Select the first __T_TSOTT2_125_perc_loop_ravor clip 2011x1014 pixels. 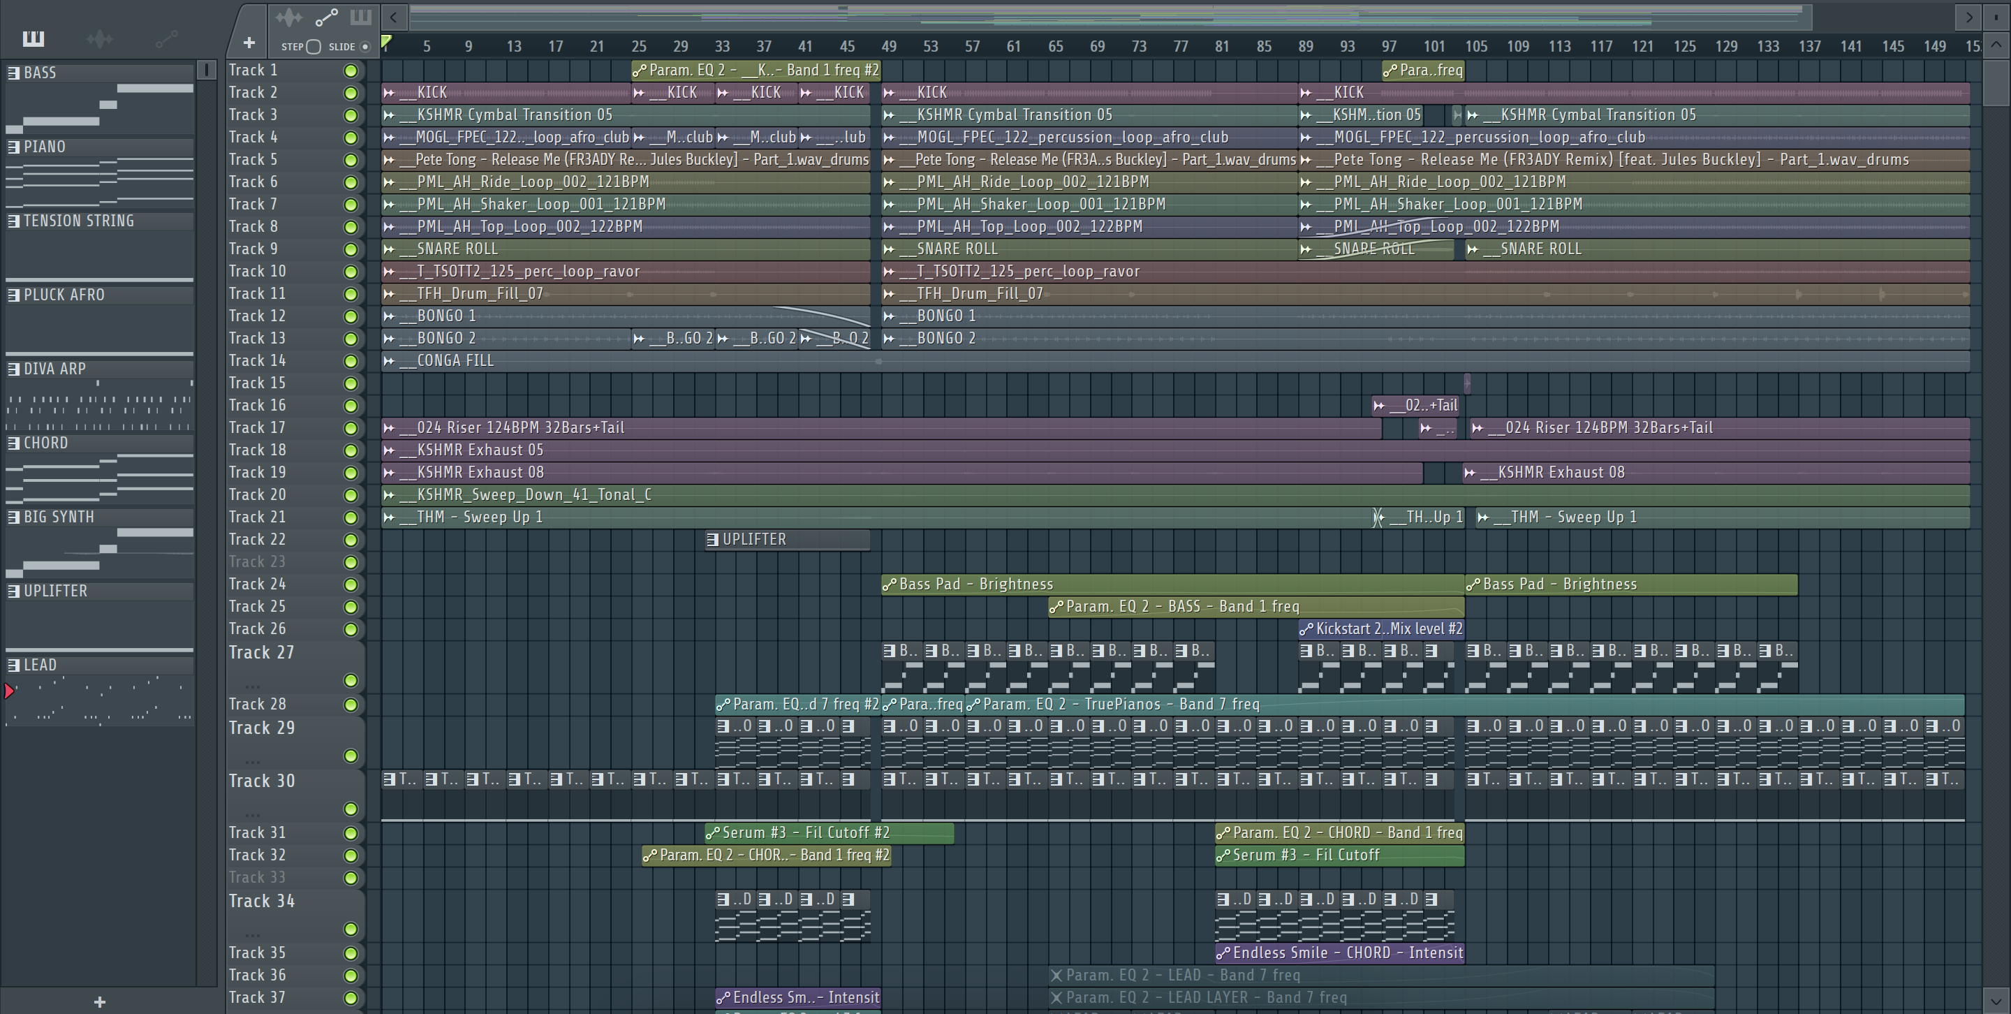pyautogui.click(x=626, y=272)
